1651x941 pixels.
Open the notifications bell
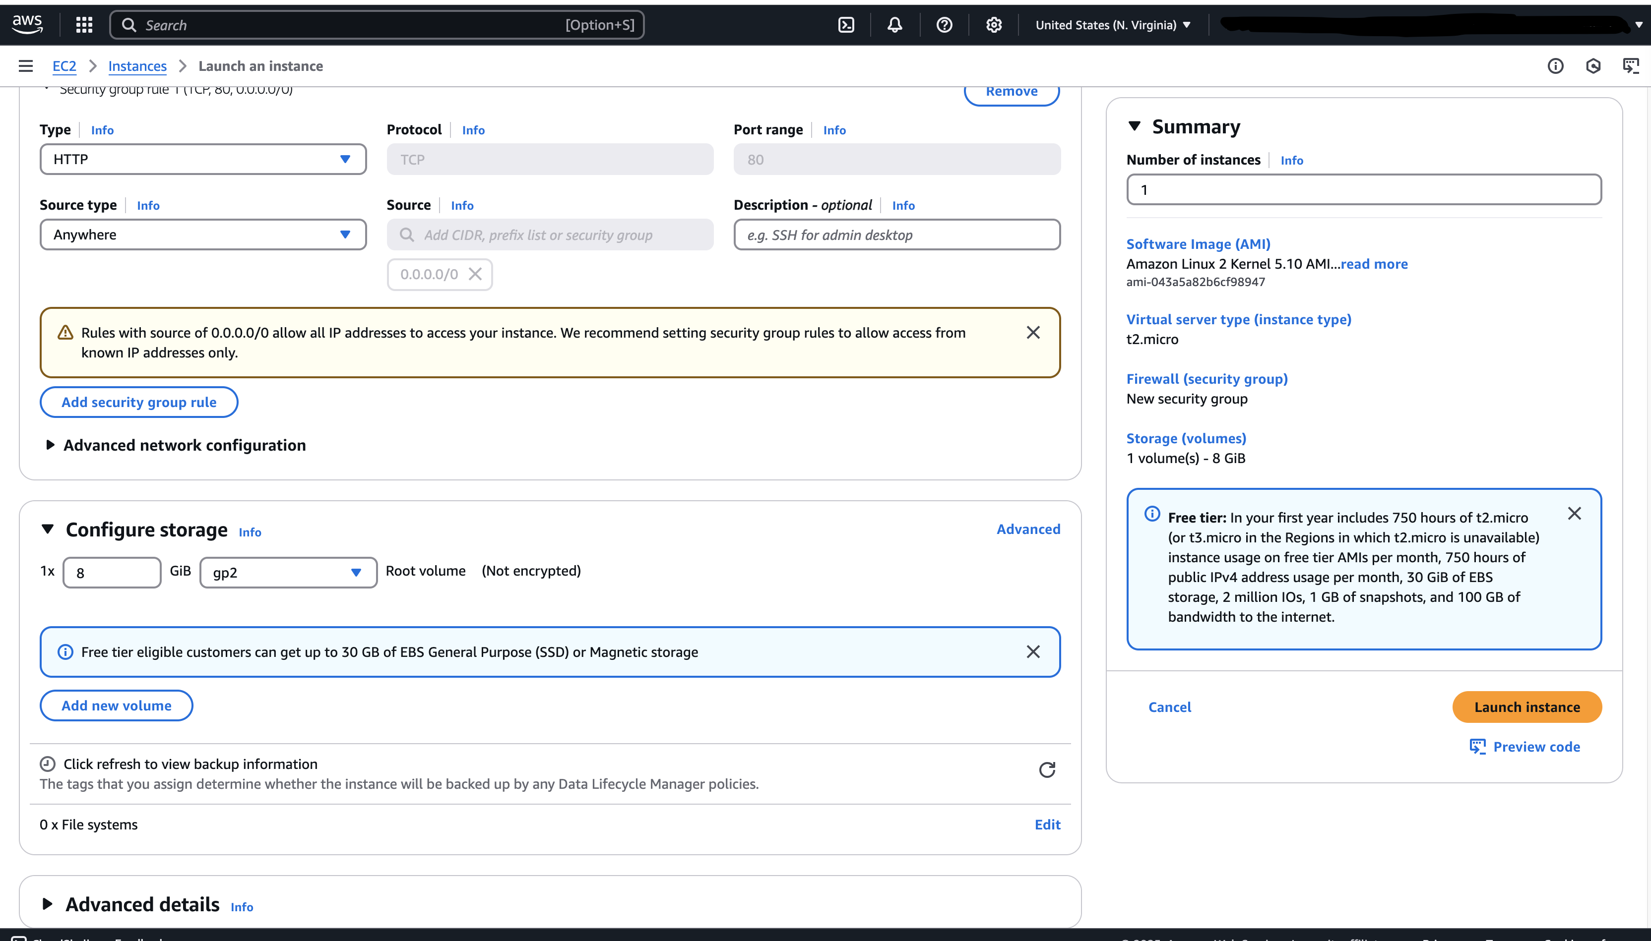click(894, 25)
